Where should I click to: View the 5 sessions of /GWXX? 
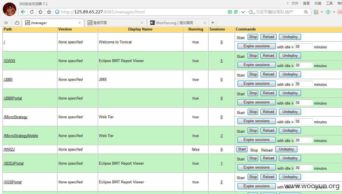click(221, 61)
